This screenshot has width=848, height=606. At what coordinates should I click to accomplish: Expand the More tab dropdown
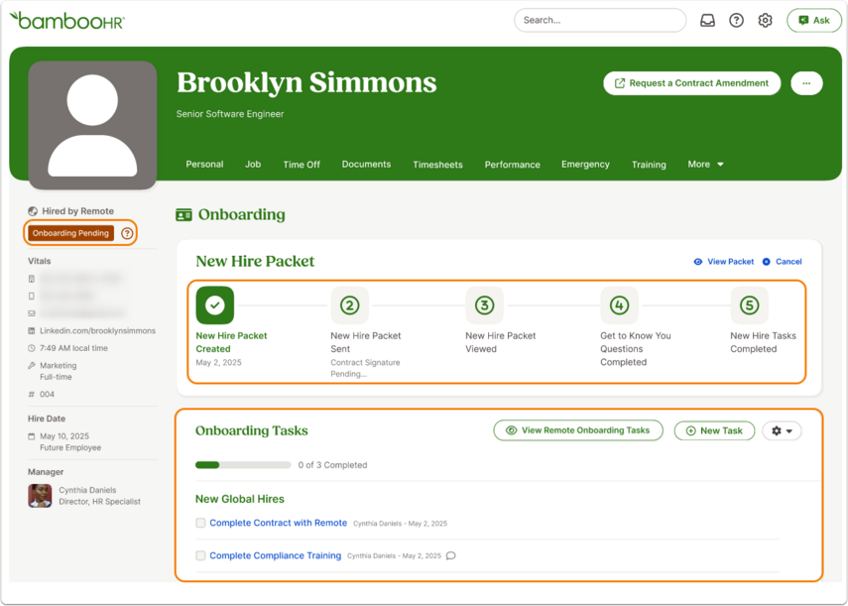705,165
